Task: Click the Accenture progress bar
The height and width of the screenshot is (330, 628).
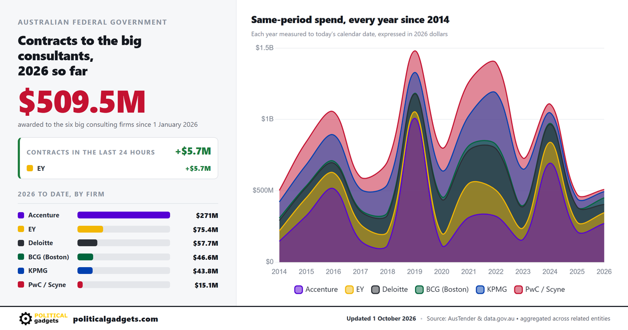Action: pos(124,215)
